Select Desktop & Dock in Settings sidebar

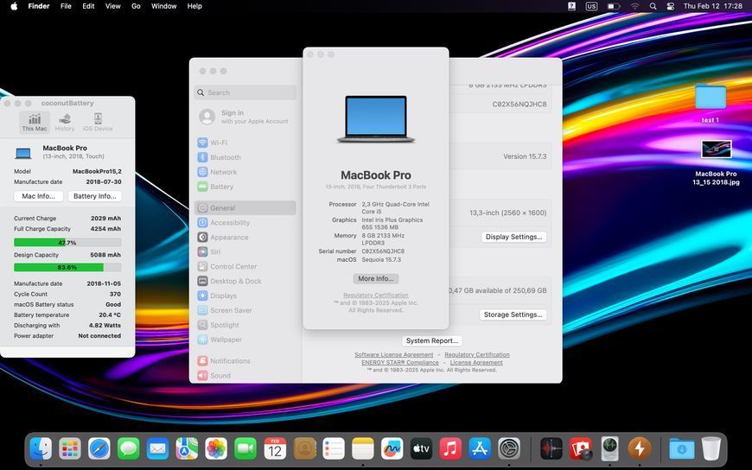(245, 281)
